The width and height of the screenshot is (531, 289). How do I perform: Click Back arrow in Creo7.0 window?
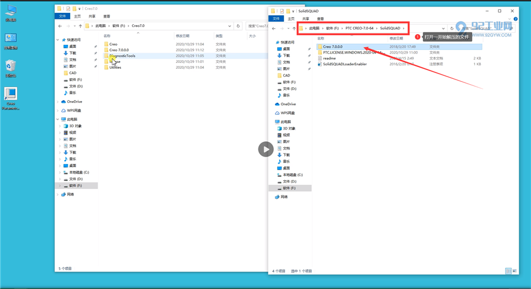pyautogui.click(x=60, y=26)
